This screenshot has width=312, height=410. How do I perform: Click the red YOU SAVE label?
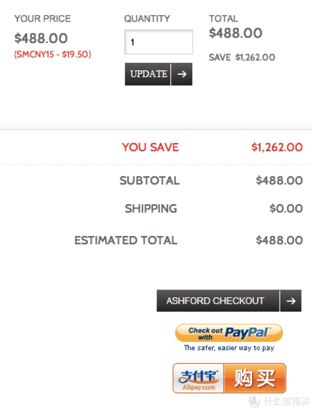[x=150, y=147]
